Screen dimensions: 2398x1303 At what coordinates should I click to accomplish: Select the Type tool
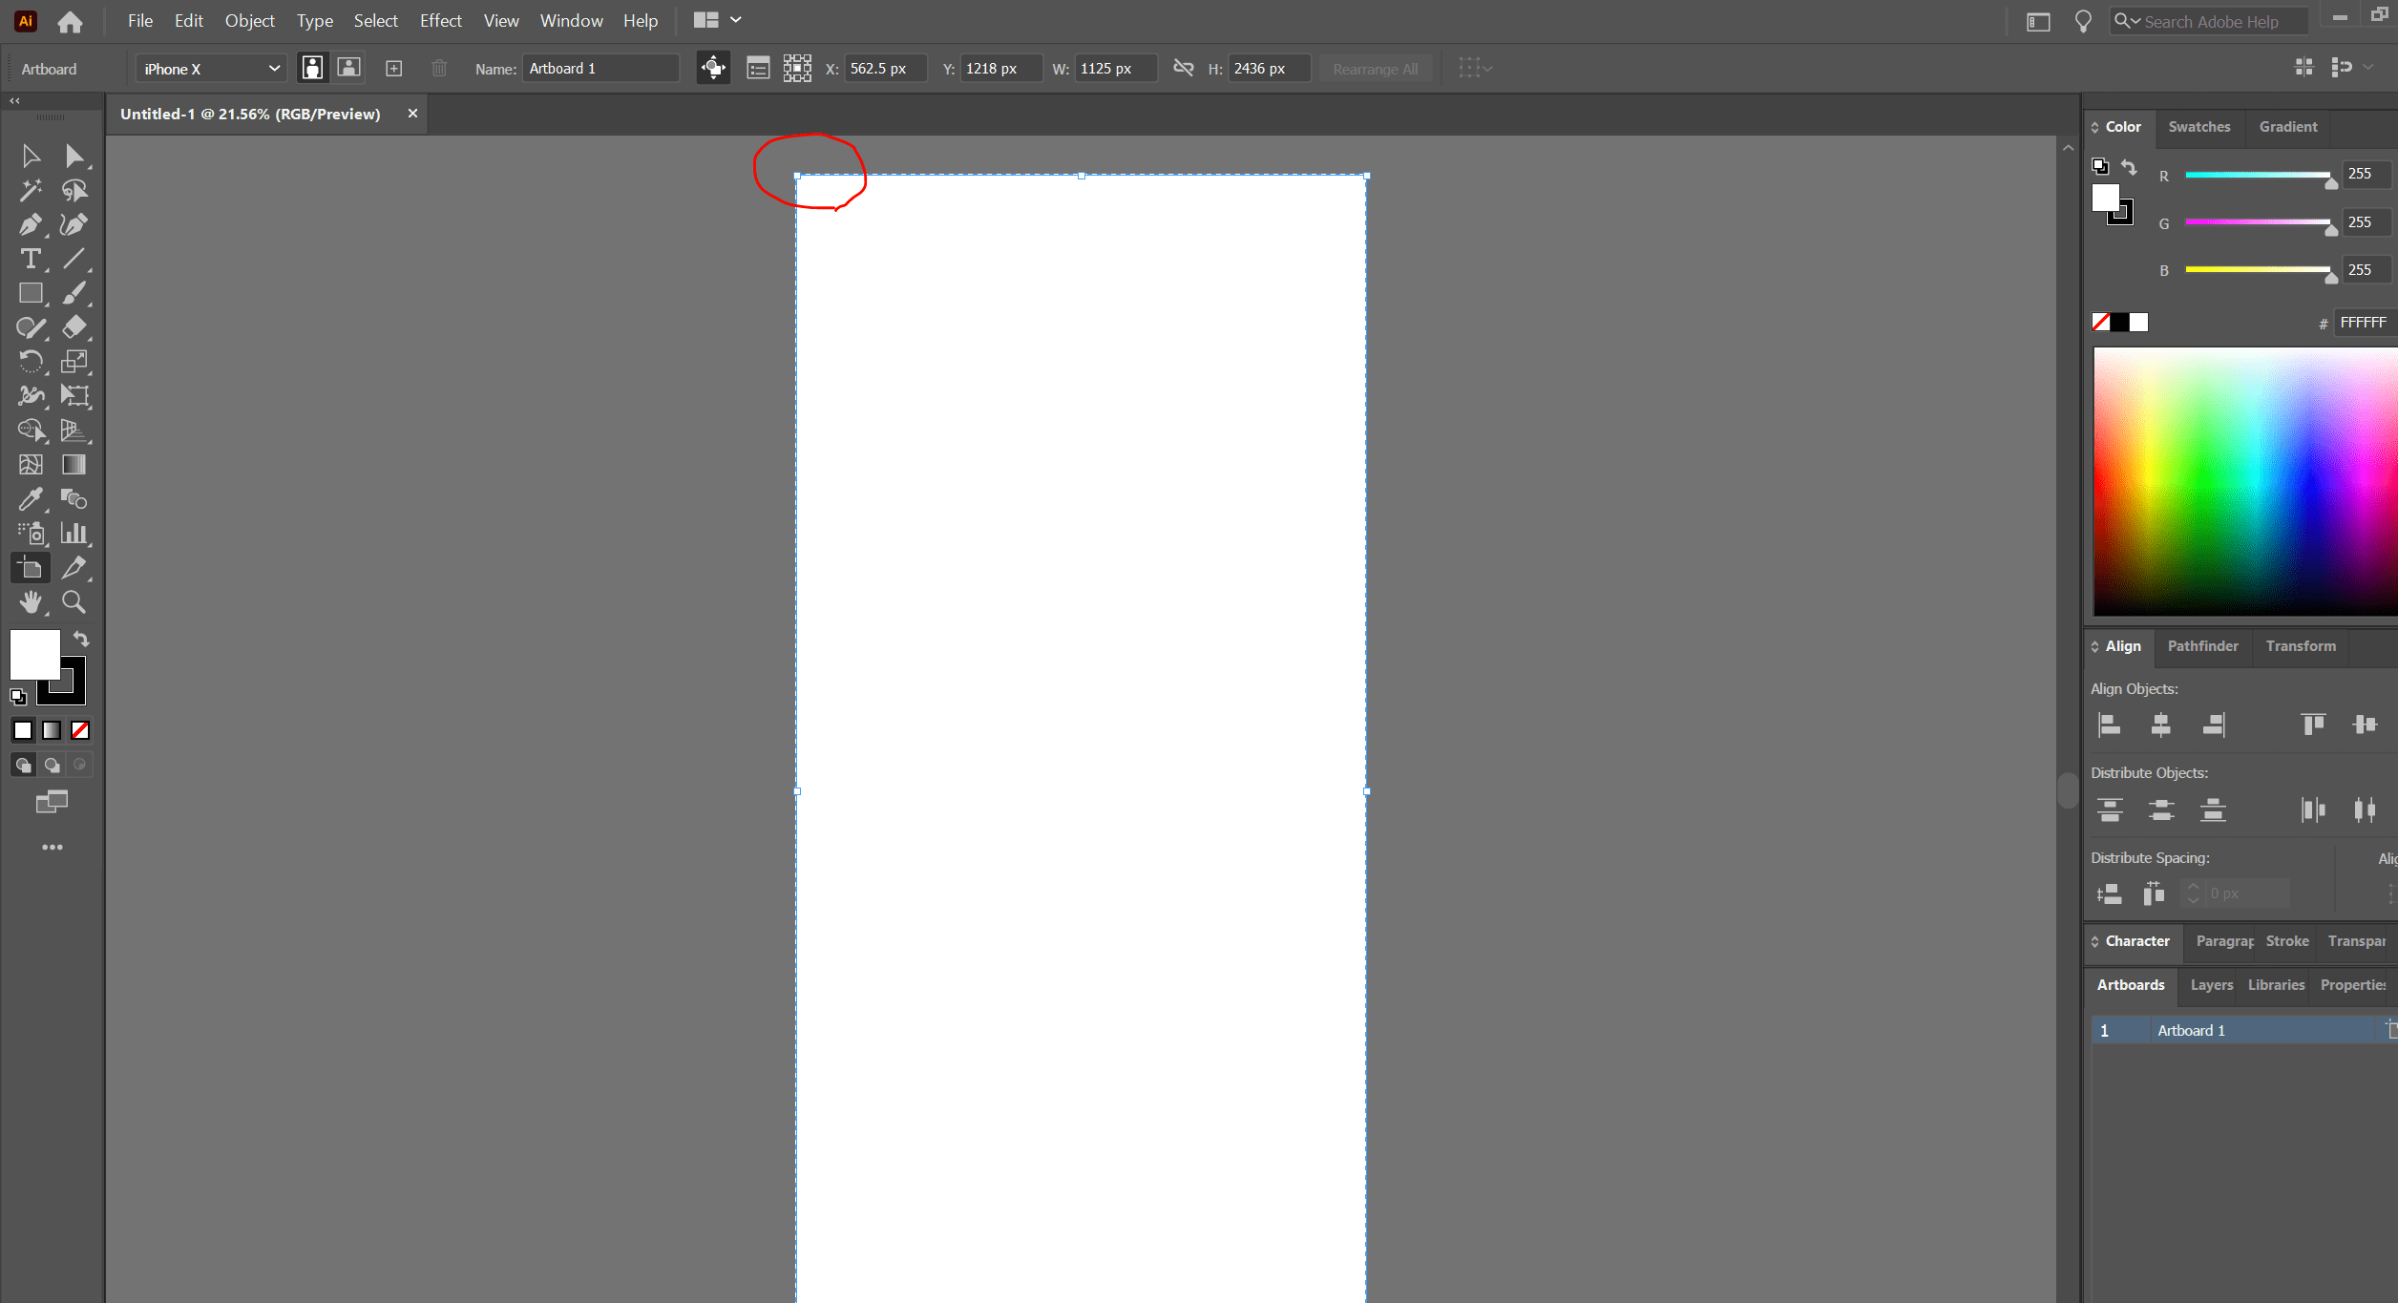(x=30, y=259)
